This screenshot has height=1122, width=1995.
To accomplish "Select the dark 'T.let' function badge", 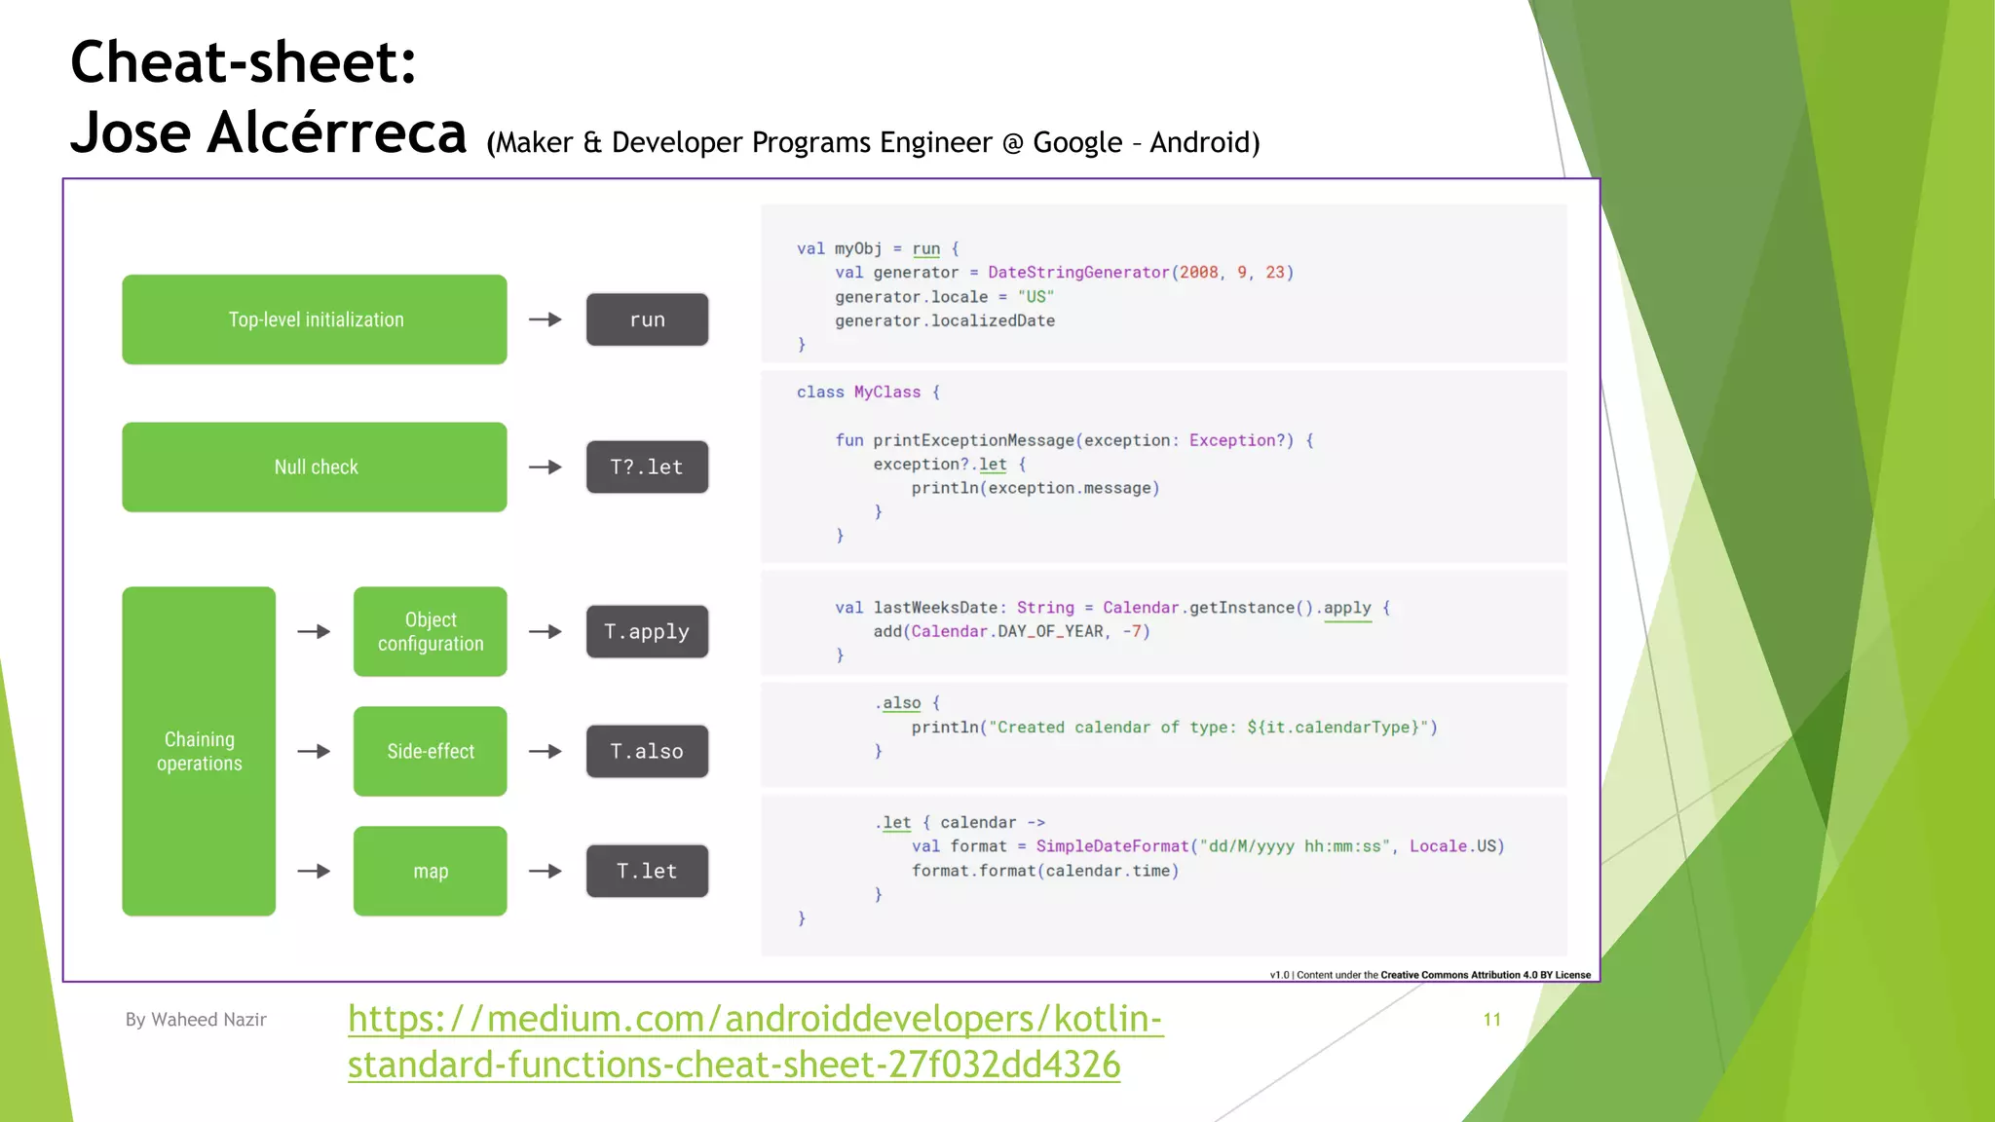I will [x=647, y=871].
